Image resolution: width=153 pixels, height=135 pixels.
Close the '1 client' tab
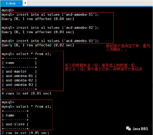19,3
